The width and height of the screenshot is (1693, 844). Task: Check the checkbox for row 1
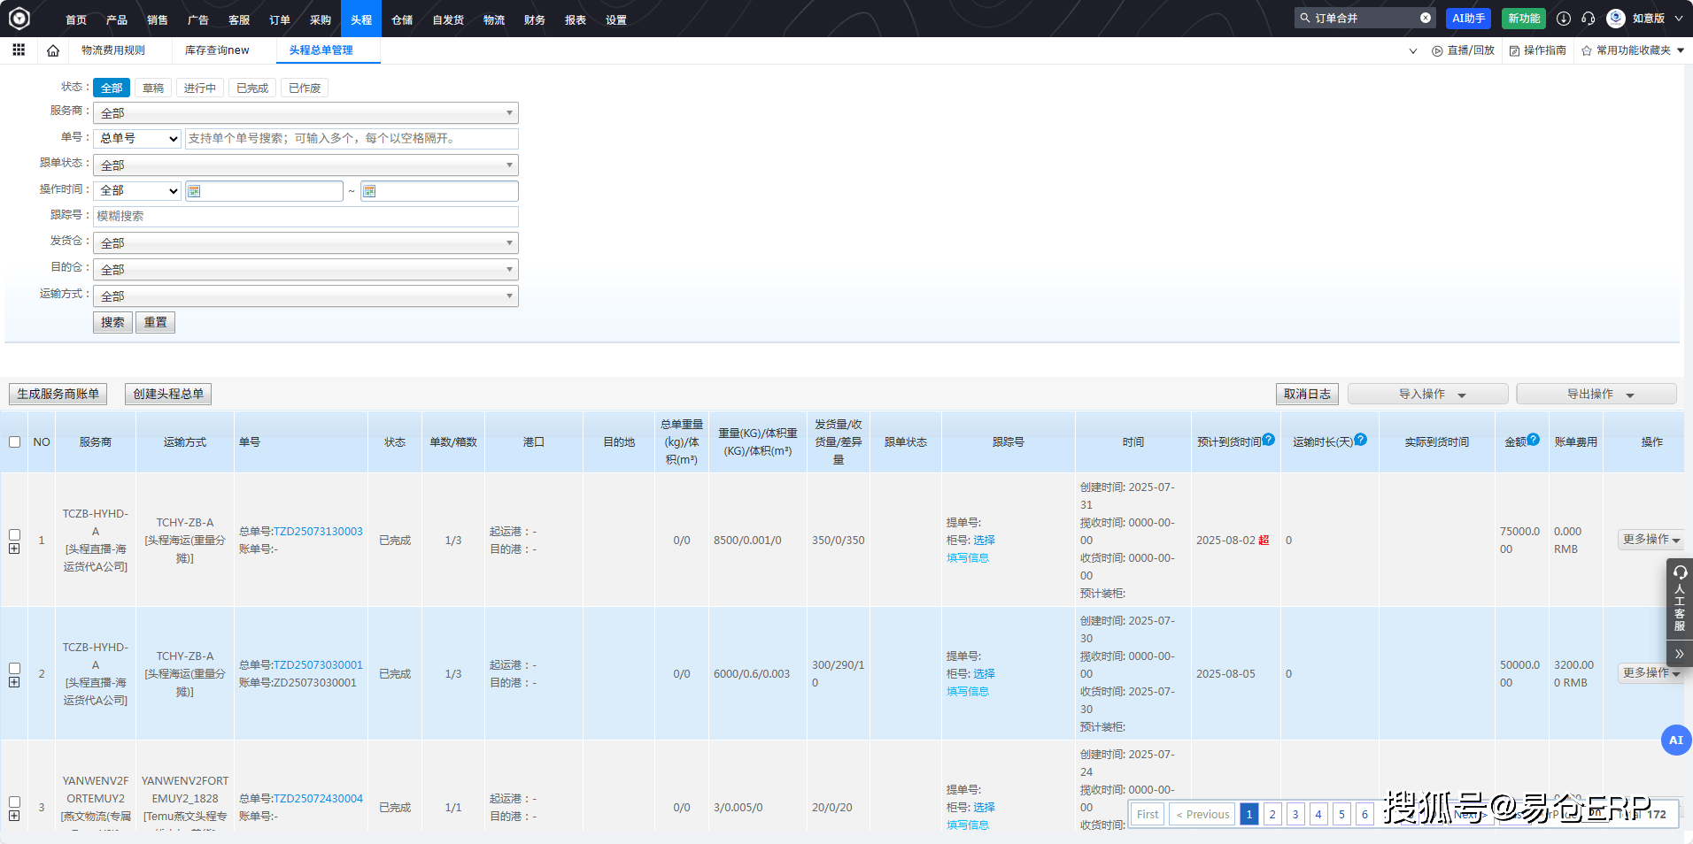15,534
